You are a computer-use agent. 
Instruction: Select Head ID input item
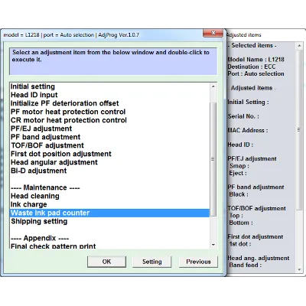click(x=109, y=95)
